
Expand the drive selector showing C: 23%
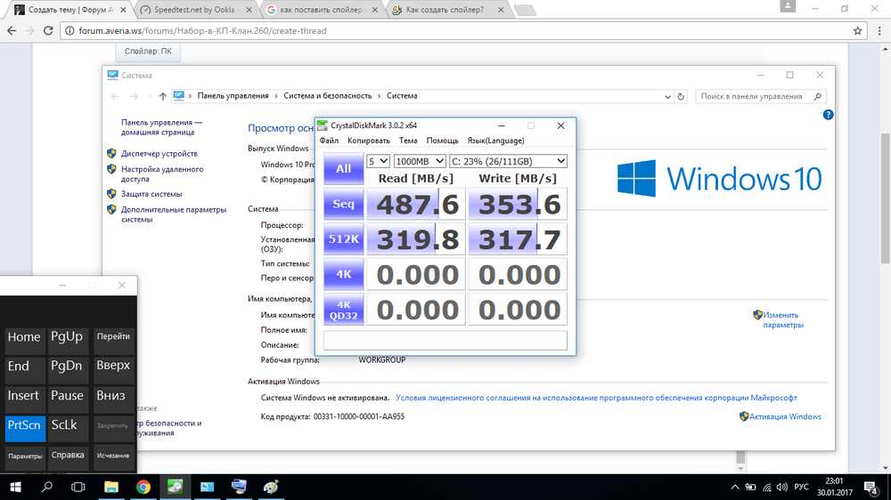[508, 161]
